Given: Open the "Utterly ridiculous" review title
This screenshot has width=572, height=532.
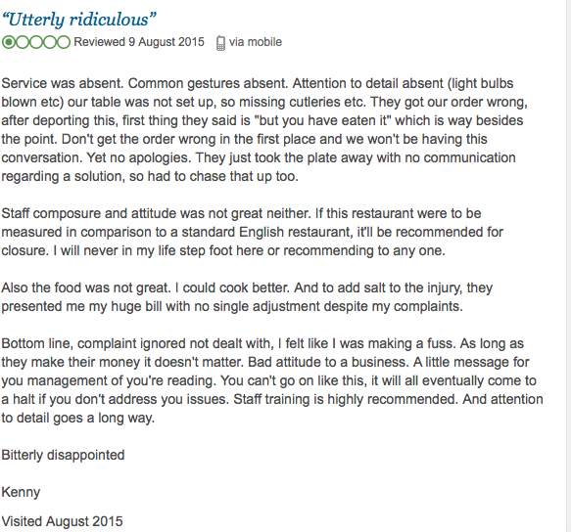Looking at the screenshot, I should 79,20.
